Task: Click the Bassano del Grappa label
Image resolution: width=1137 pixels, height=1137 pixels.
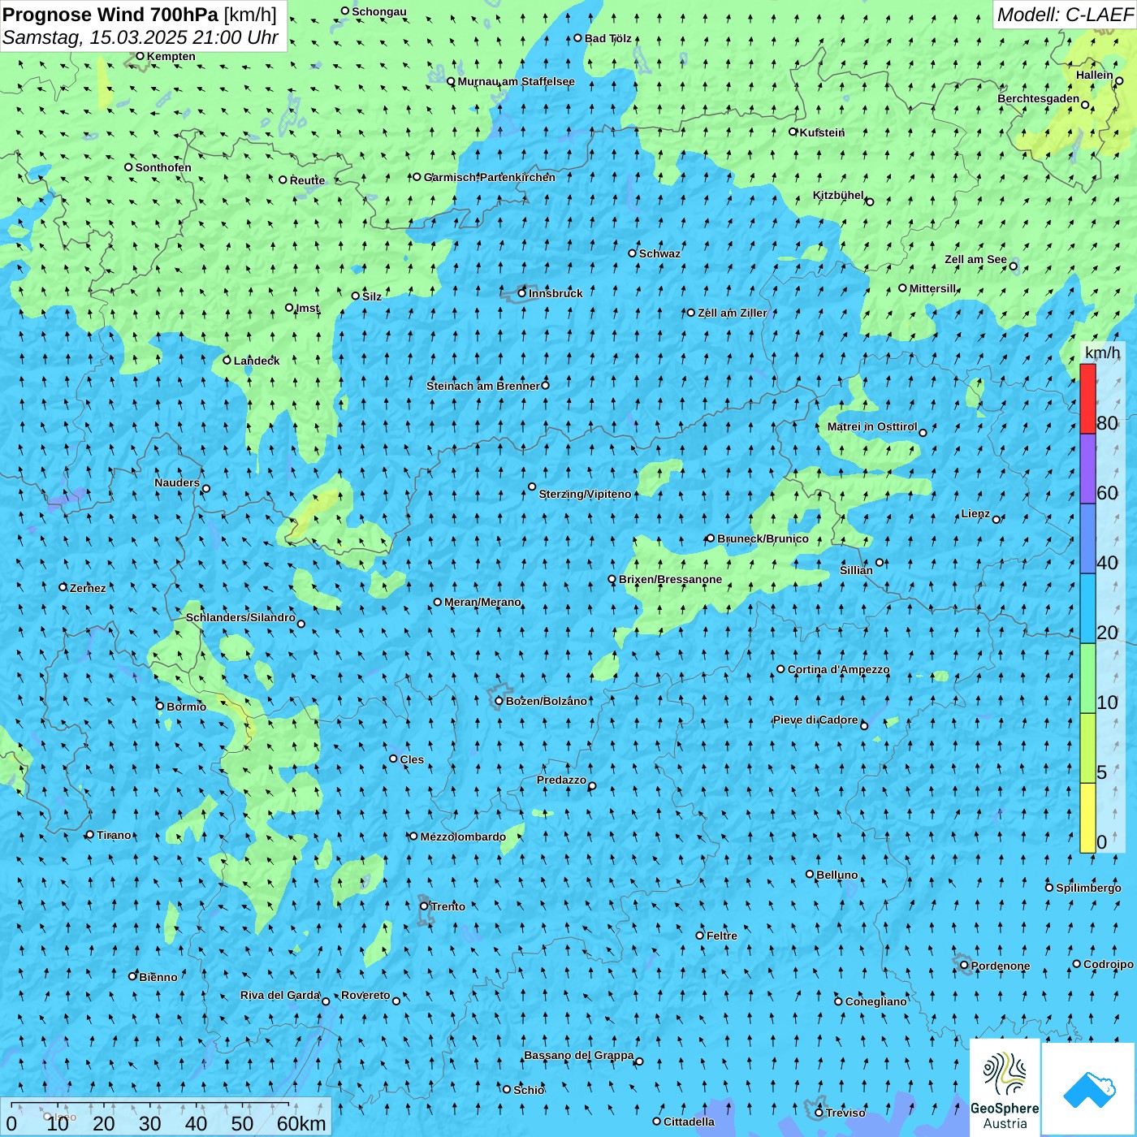Action: pos(579,1055)
